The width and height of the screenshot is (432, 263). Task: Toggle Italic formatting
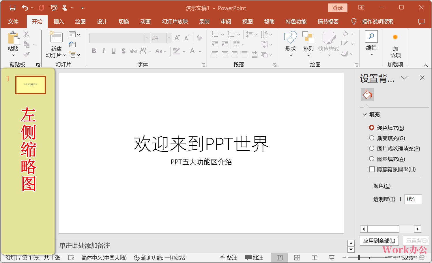point(104,51)
